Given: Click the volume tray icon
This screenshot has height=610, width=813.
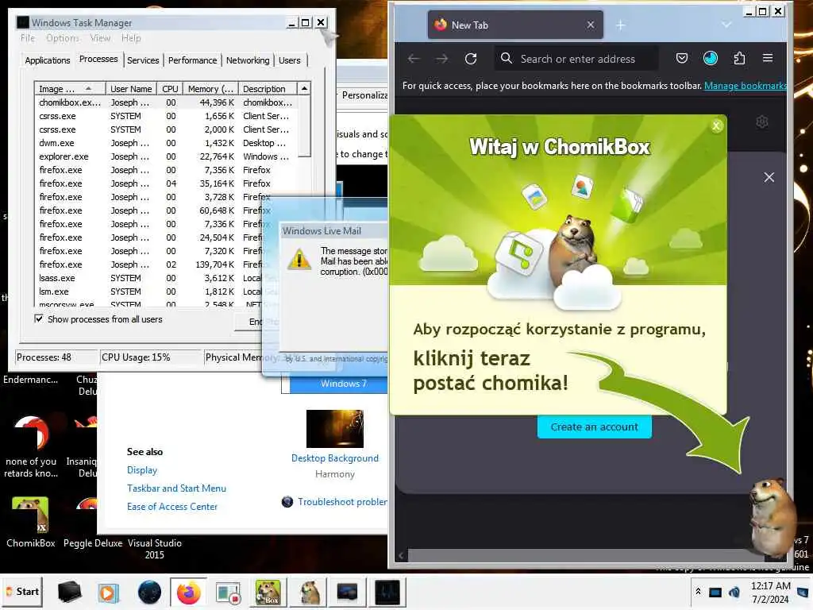Looking at the screenshot, I should 734,592.
